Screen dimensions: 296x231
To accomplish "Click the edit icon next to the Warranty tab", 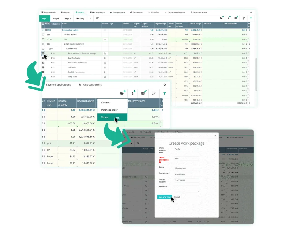I will 97,18.
